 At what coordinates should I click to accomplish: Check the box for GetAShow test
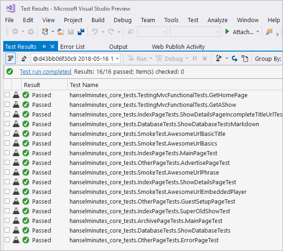pos(7,105)
